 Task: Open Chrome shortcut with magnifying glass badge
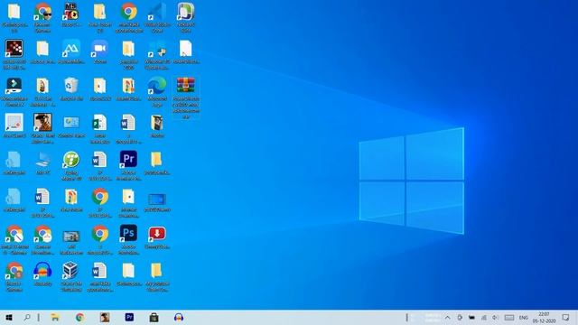pyautogui.click(x=14, y=239)
